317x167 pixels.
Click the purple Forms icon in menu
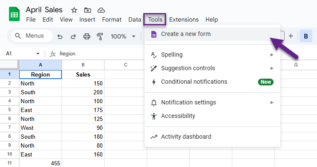click(153, 34)
